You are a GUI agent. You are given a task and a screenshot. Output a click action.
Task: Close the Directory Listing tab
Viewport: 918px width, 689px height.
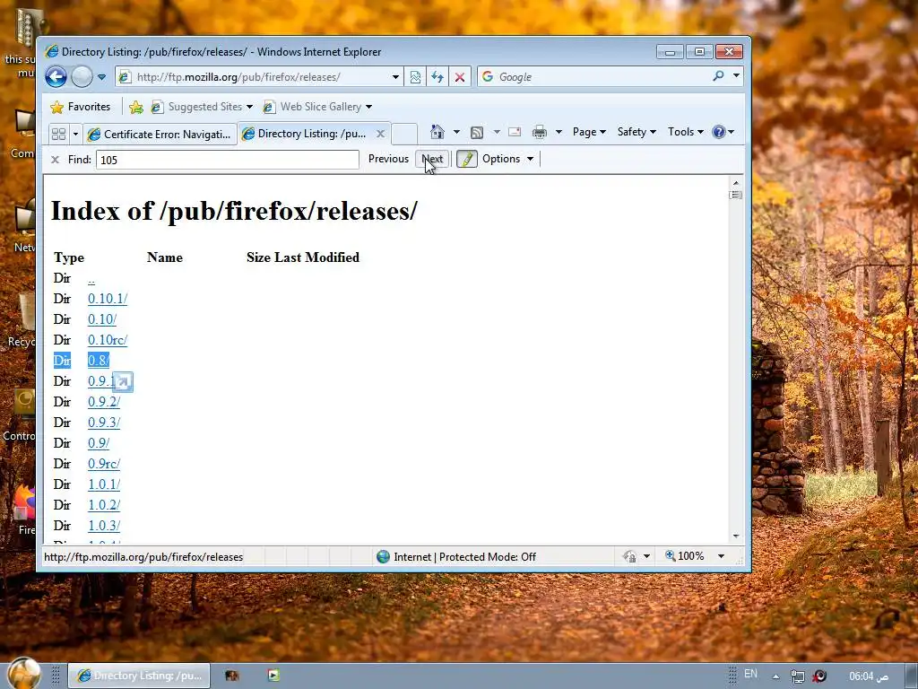click(x=380, y=134)
